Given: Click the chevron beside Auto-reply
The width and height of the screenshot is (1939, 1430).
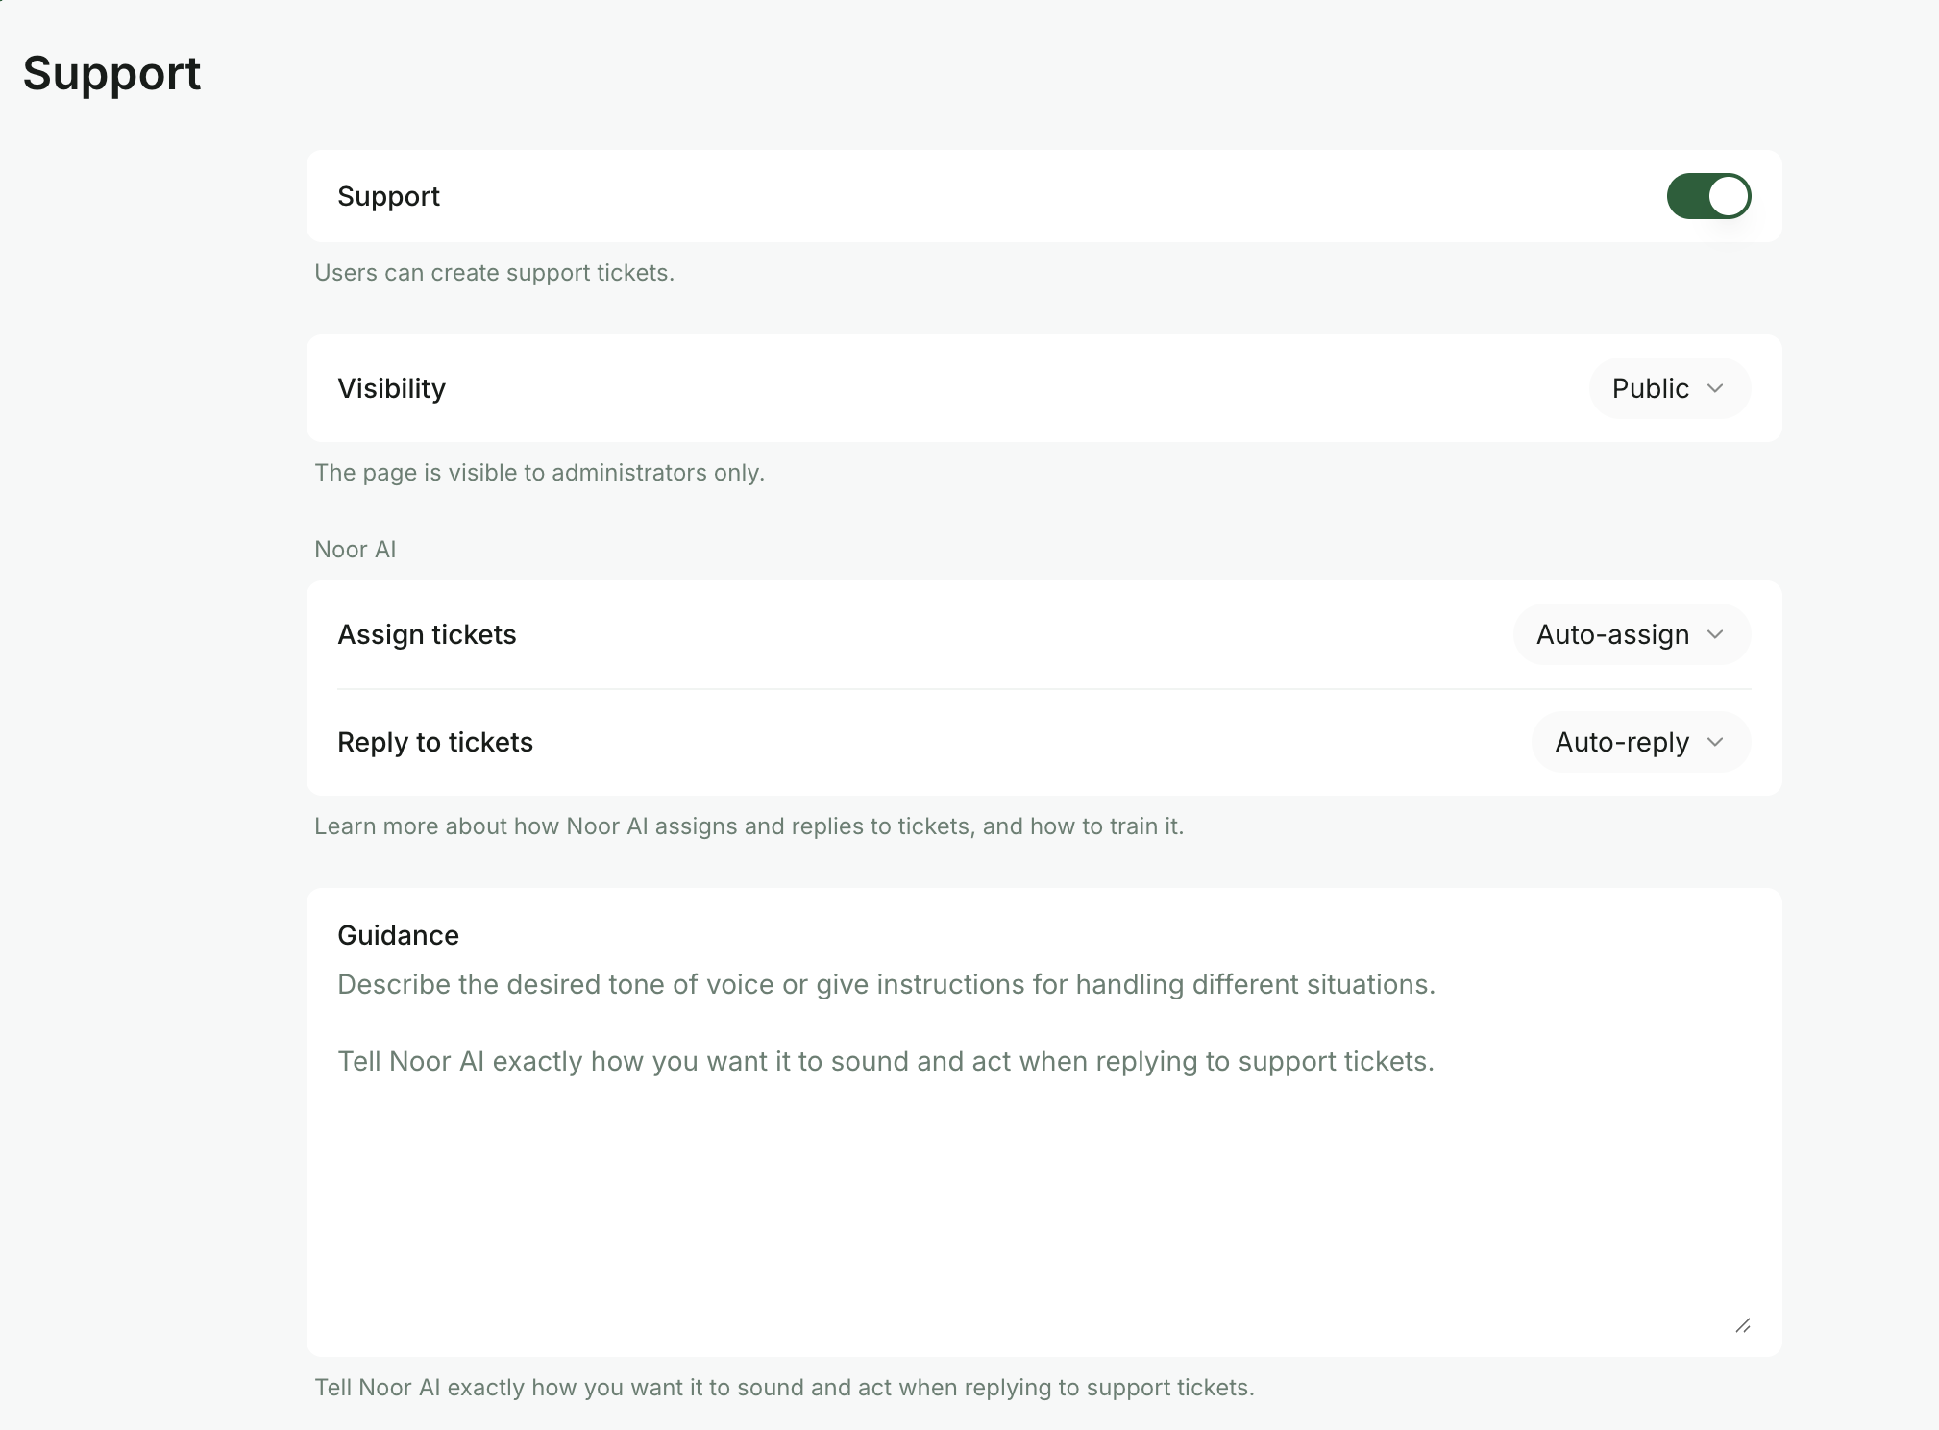Looking at the screenshot, I should tap(1715, 742).
